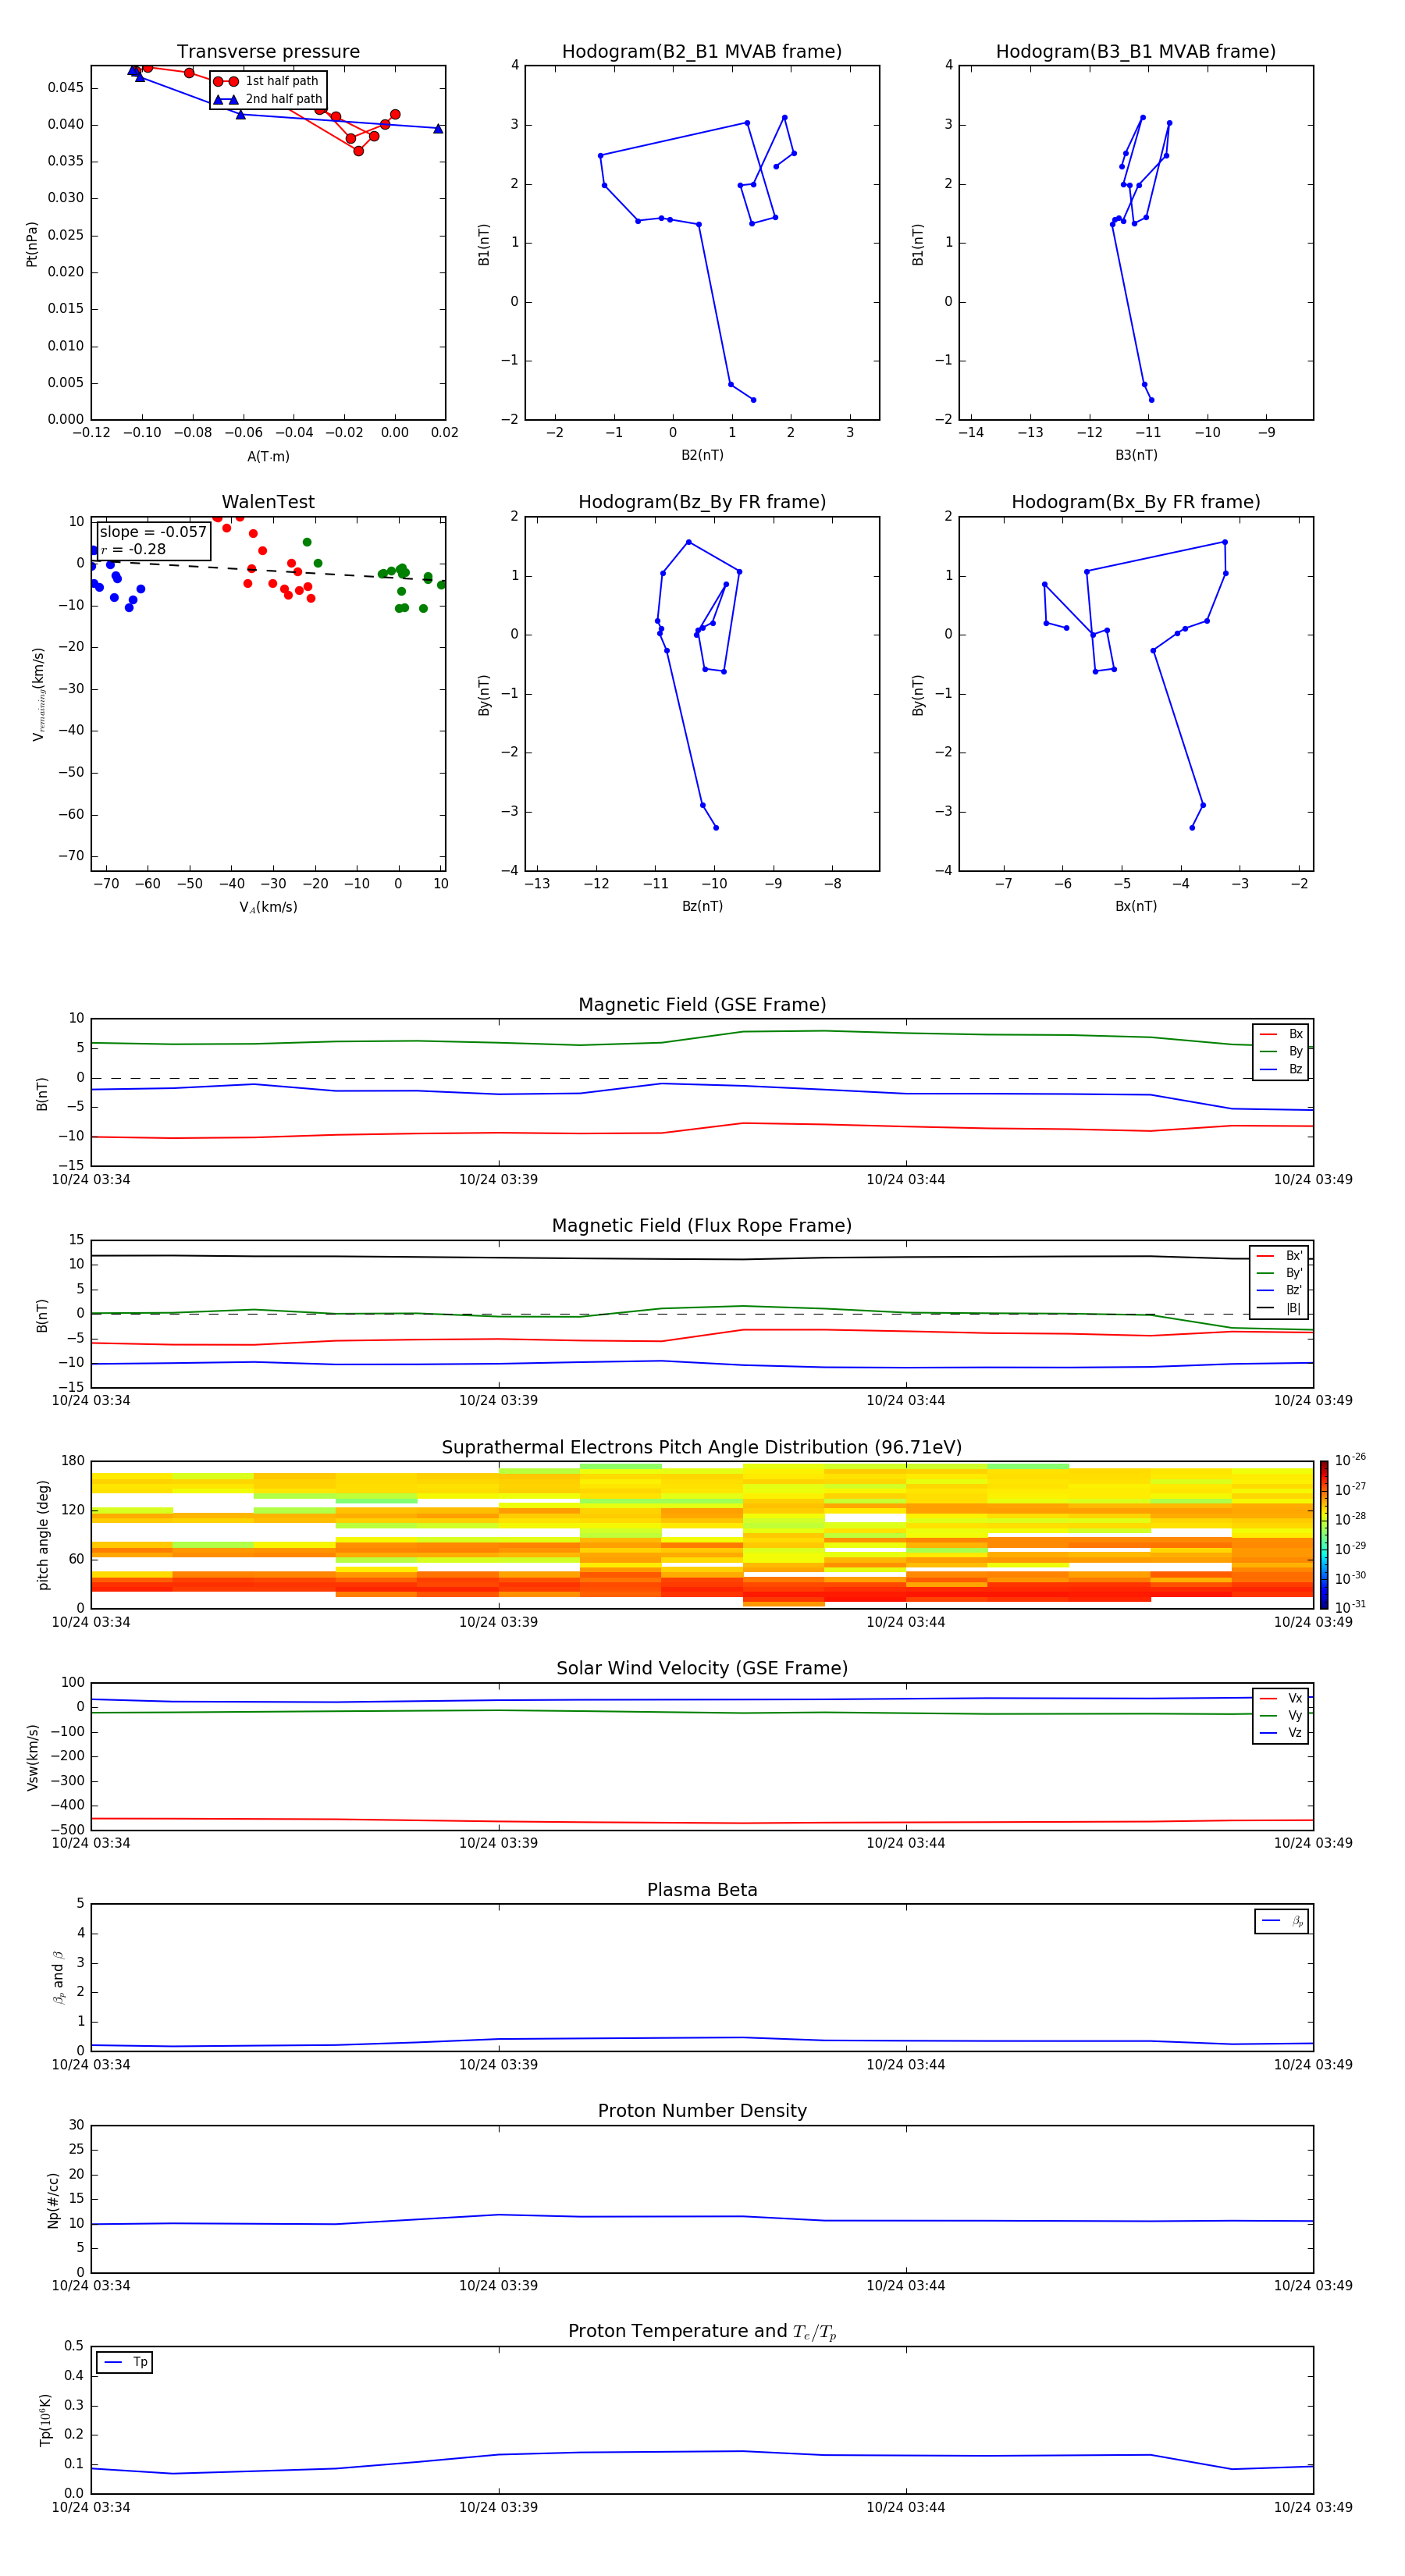The height and width of the screenshot is (2576, 1405).
Task: Select the "slope = -0.057" annotation text
Action: click(x=153, y=532)
